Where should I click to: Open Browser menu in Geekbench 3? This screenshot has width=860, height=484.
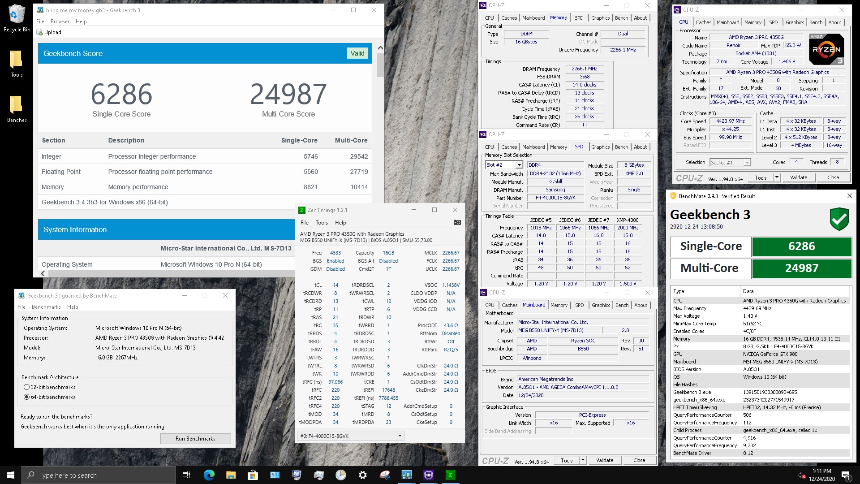tap(60, 22)
